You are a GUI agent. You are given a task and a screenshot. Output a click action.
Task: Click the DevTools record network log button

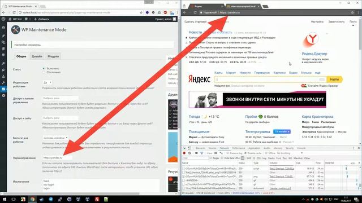(x=184, y=153)
